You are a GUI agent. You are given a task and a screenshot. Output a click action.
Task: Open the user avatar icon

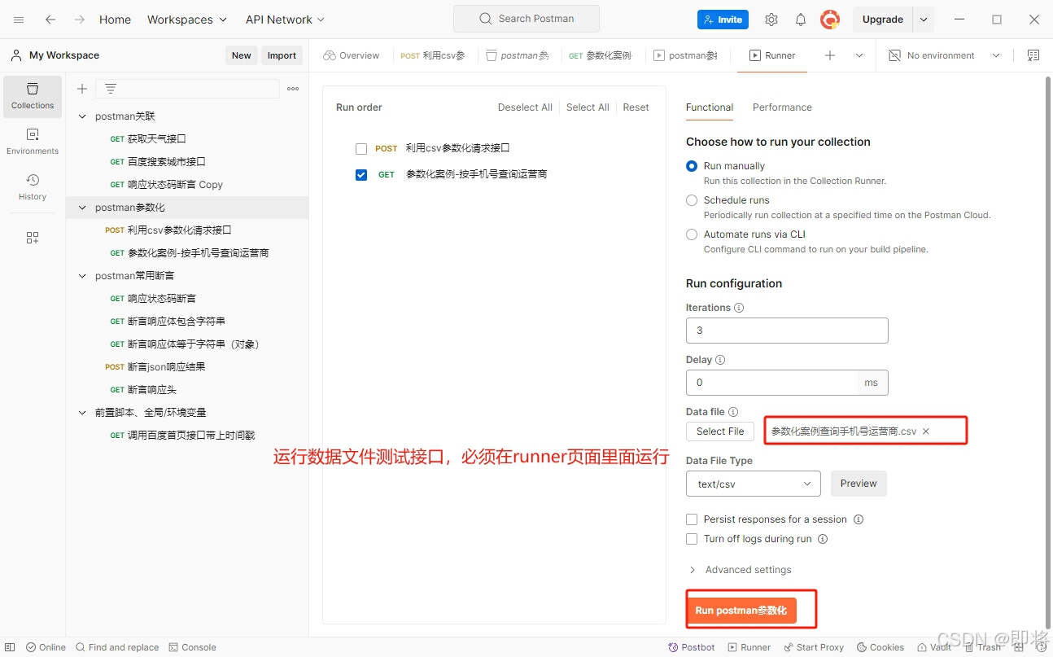(x=829, y=20)
